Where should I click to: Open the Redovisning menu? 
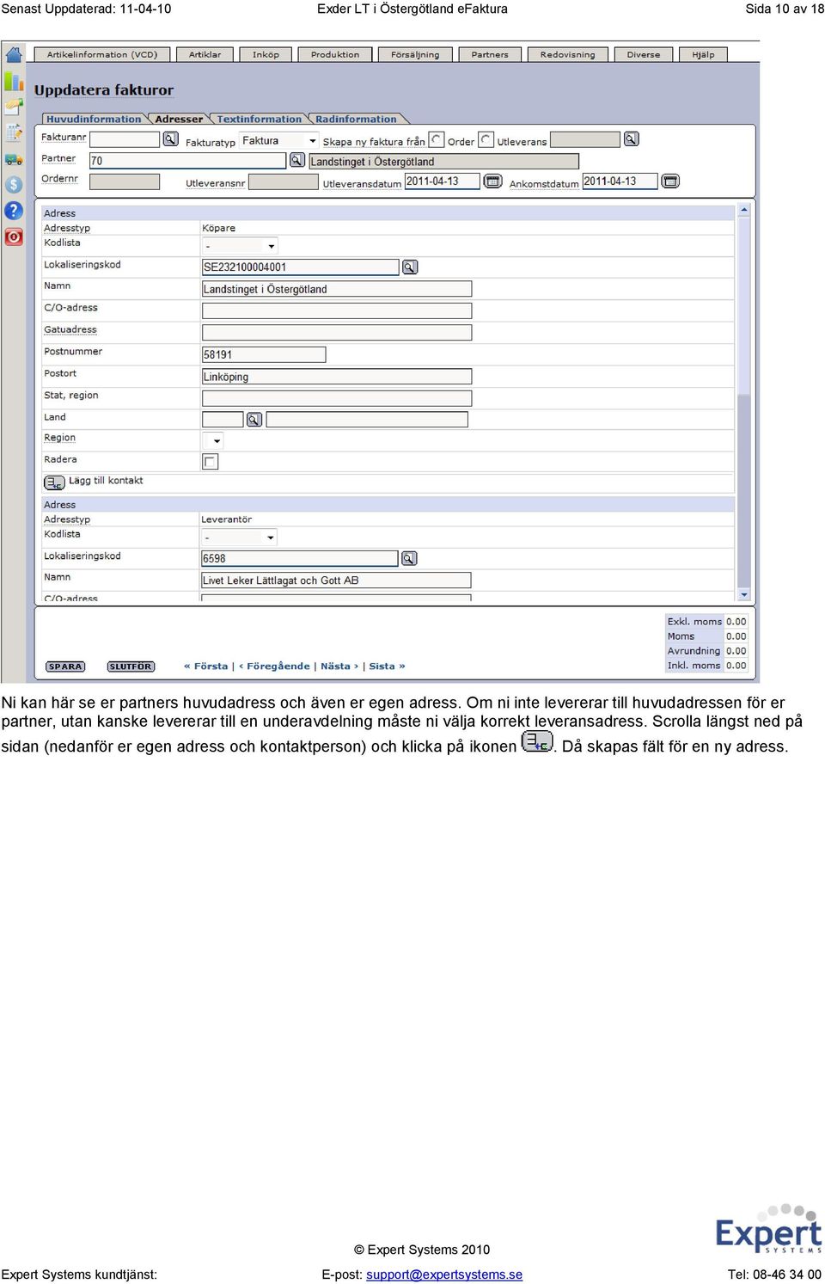(567, 54)
